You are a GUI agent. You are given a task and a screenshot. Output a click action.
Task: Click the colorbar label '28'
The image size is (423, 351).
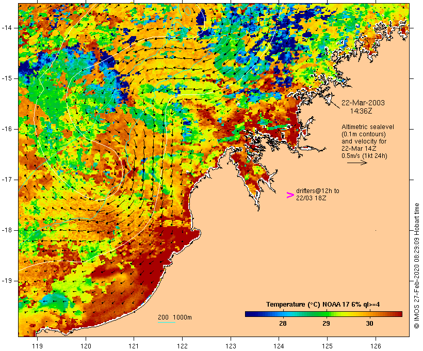pos(283,324)
